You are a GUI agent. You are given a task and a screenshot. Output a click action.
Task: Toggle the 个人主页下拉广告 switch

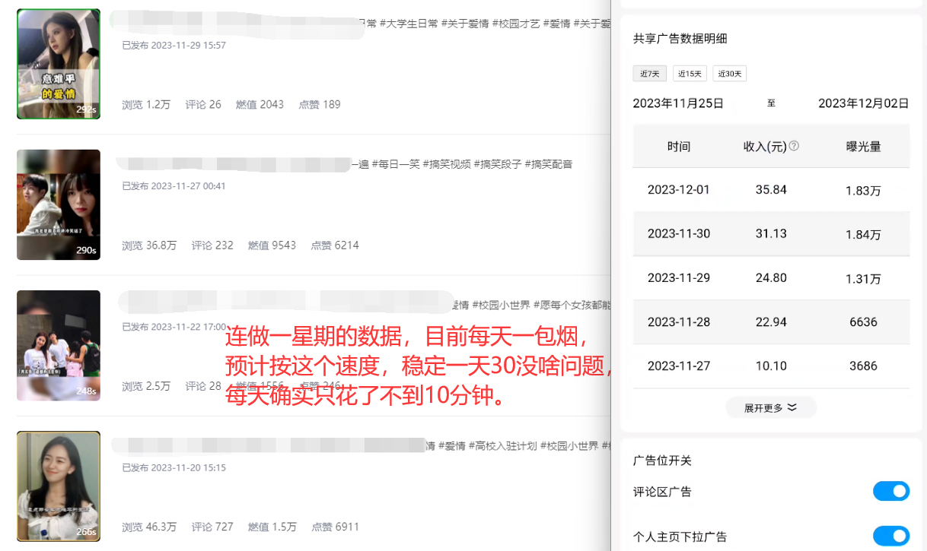891,537
